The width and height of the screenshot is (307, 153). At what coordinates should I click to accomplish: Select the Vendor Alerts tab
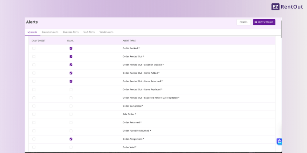point(106,32)
